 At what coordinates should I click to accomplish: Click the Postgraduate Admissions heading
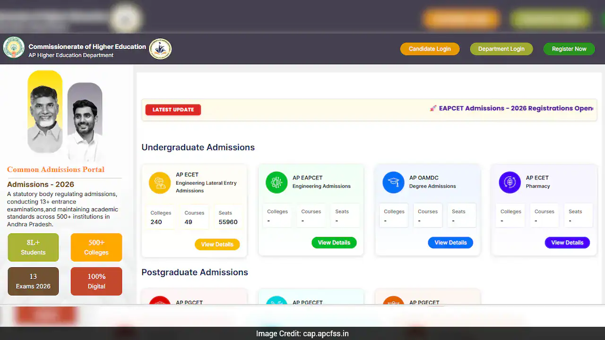click(195, 272)
